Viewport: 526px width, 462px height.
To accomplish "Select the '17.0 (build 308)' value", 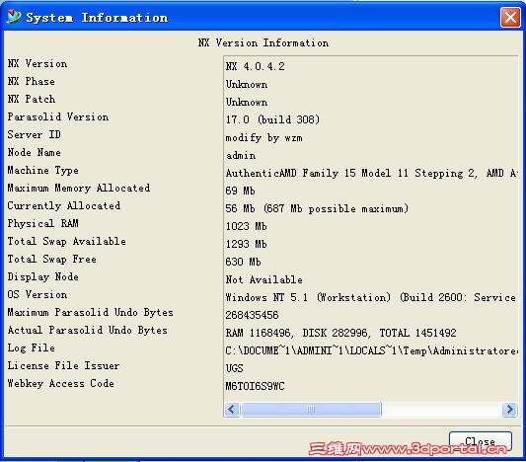I will [x=272, y=119].
